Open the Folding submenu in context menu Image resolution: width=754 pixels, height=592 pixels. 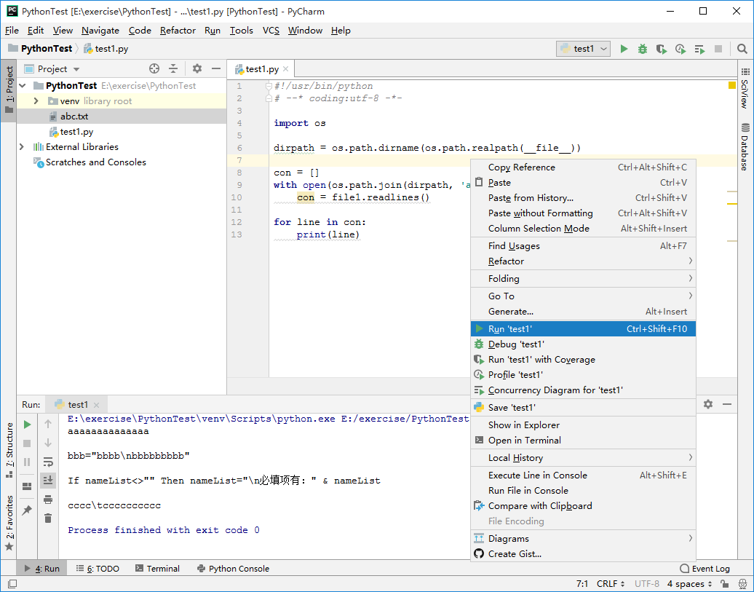point(583,278)
